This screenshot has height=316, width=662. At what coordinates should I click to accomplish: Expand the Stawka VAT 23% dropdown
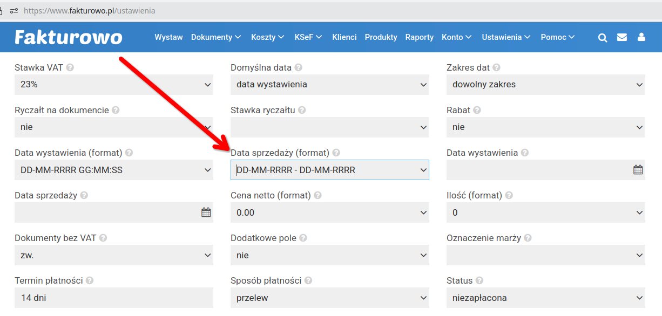(114, 85)
